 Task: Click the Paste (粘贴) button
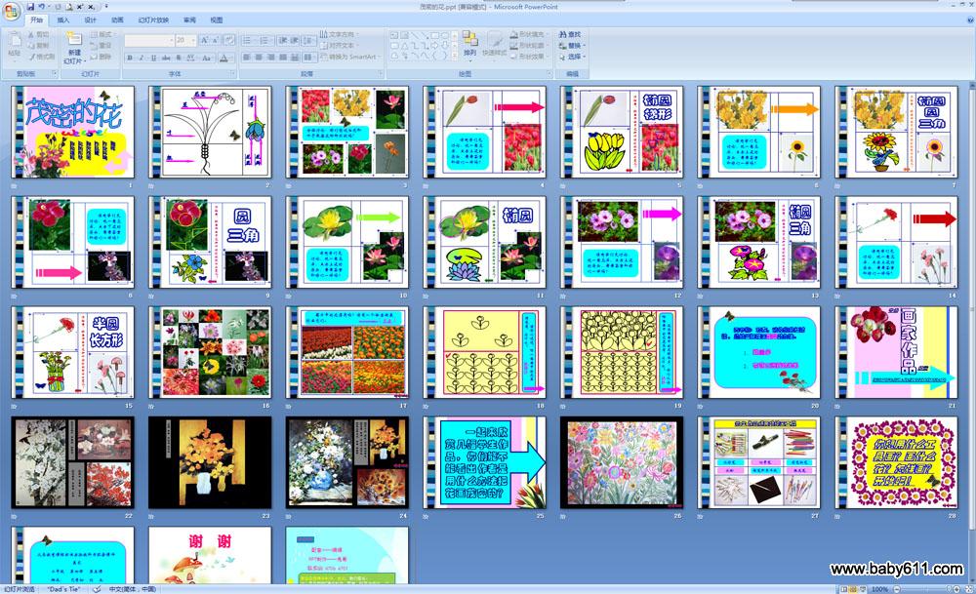15,47
